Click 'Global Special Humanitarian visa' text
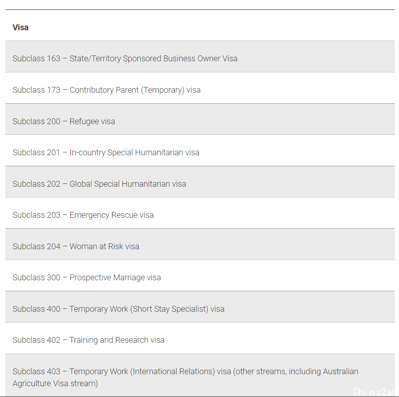This screenshot has height=397, width=399. coord(128,184)
